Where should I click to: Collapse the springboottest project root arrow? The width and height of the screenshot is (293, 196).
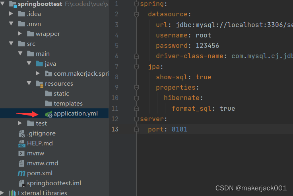coord(3,4)
